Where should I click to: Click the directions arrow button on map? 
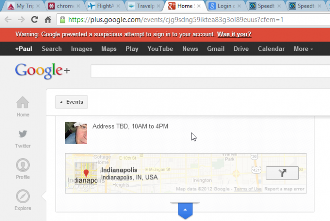click(282, 173)
